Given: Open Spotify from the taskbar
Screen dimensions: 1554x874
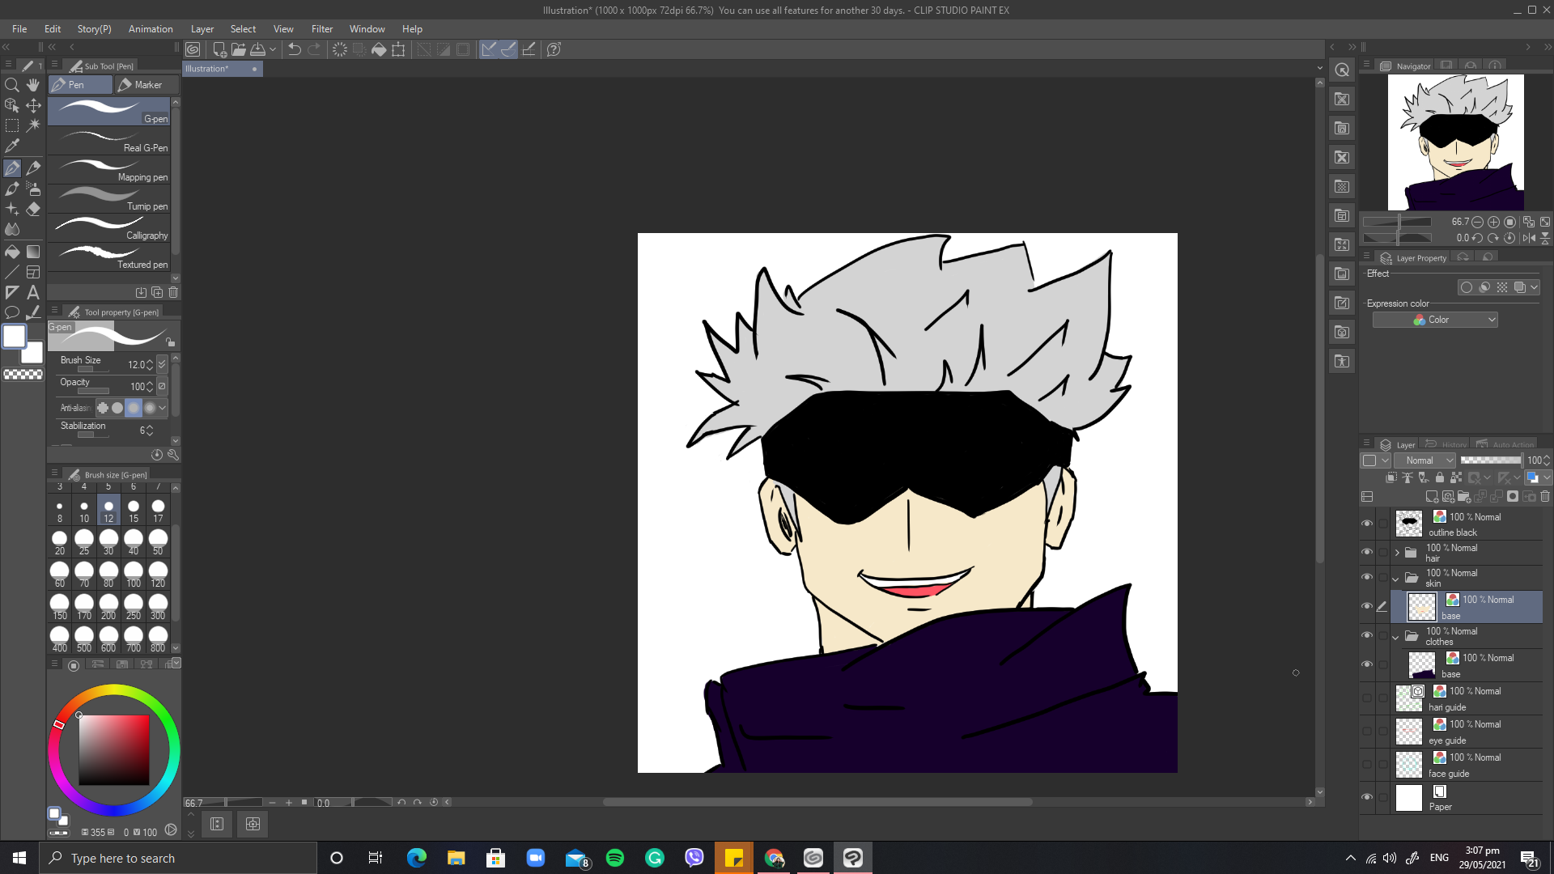Looking at the screenshot, I should [615, 858].
